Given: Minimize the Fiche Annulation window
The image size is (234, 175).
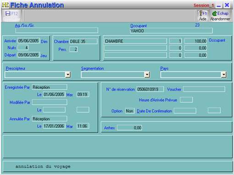Looking at the screenshot, I should 219,6.
